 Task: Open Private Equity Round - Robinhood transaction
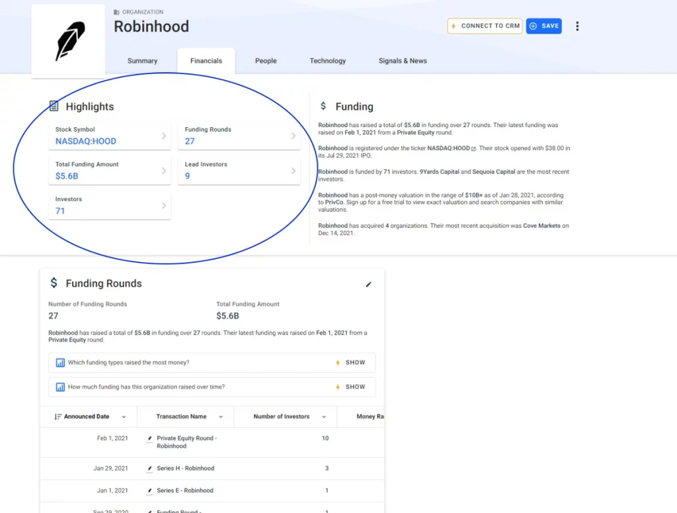187,442
